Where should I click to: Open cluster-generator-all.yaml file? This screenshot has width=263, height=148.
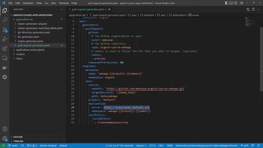tap(32, 24)
